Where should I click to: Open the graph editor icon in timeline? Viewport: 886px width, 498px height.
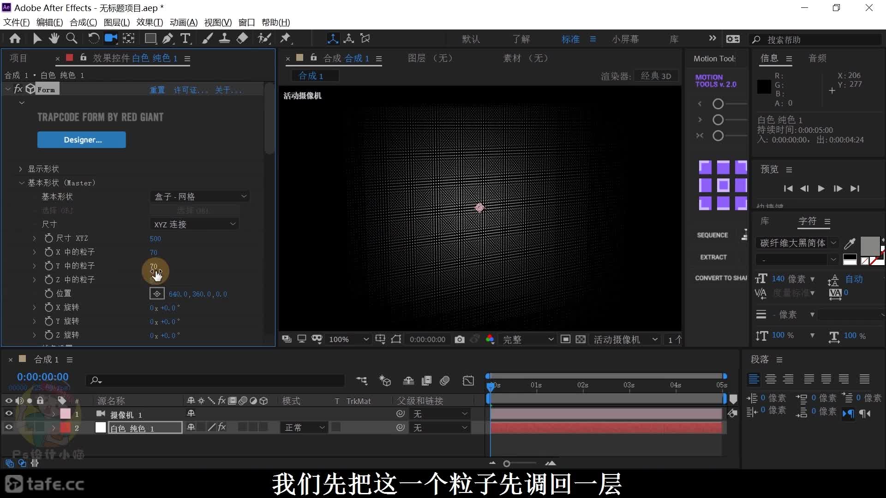(468, 380)
